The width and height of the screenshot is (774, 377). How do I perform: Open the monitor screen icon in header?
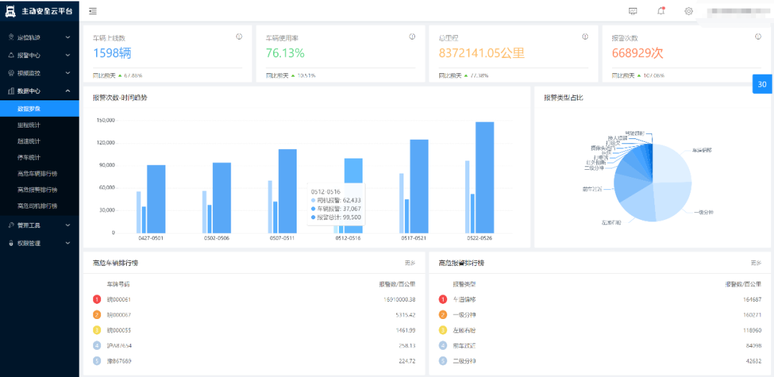click(x=634, y=11)
